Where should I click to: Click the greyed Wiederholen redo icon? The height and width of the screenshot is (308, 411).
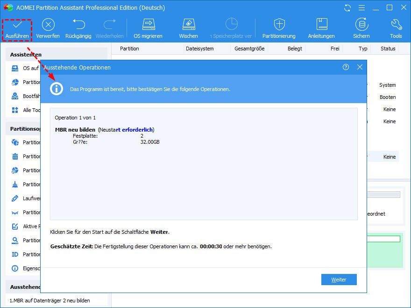(110, 24)
